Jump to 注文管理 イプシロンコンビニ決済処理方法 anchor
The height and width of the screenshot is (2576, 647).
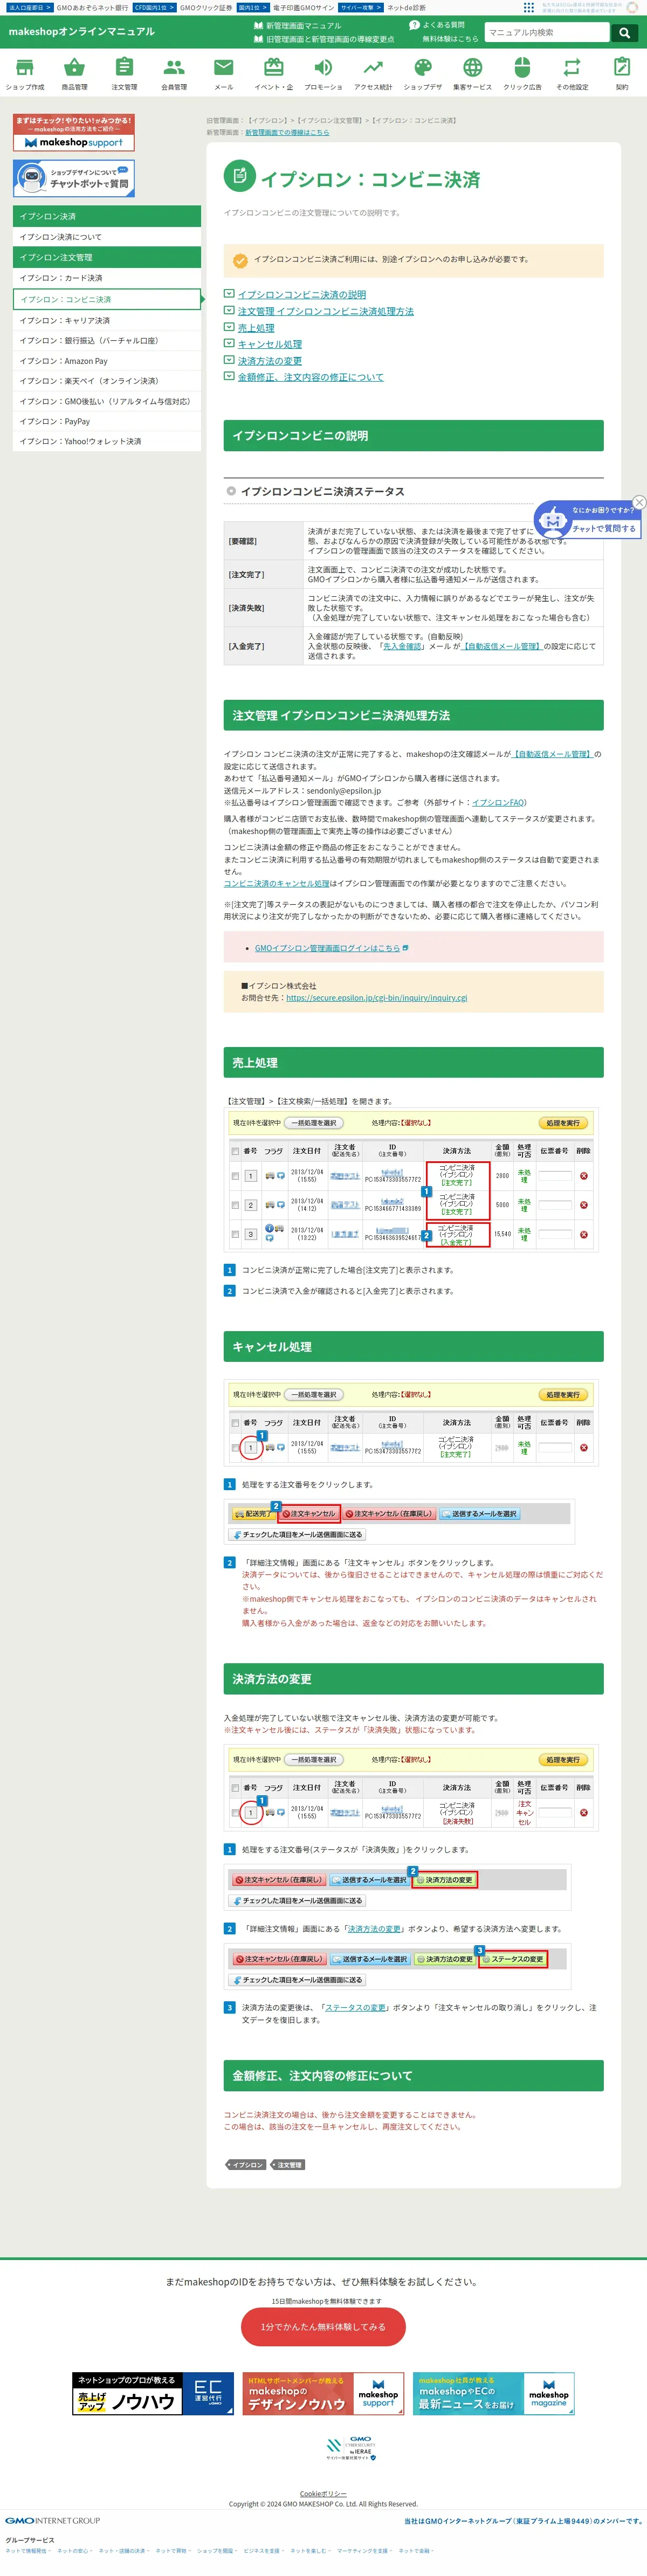click(326, 312)
